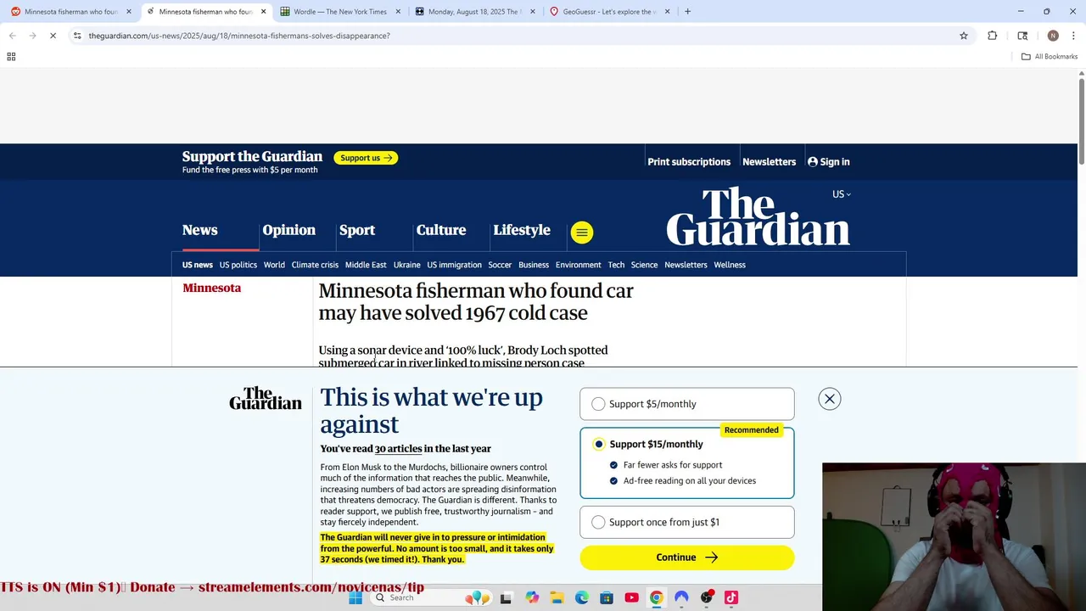Open the Chrome tab search icon next to extensions
Screen dimensions: 1086x611
pyautogui.click(x=1022, y=36)
